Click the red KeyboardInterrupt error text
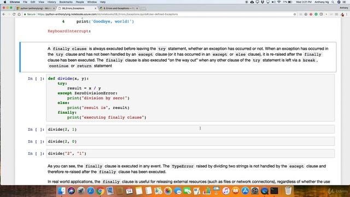350x197 pixels. (x=68, y=31)
